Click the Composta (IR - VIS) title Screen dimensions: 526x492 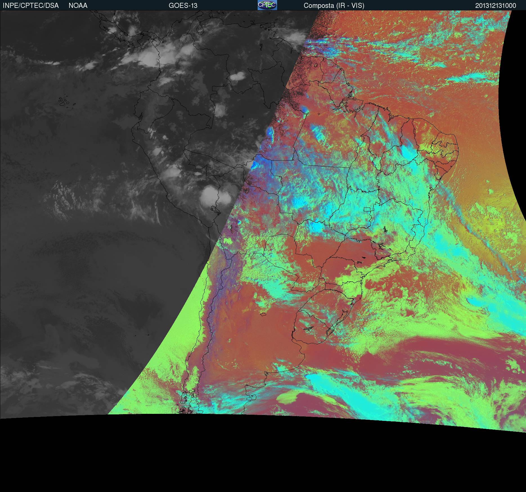pyautogui.click(x=334, y=6)
